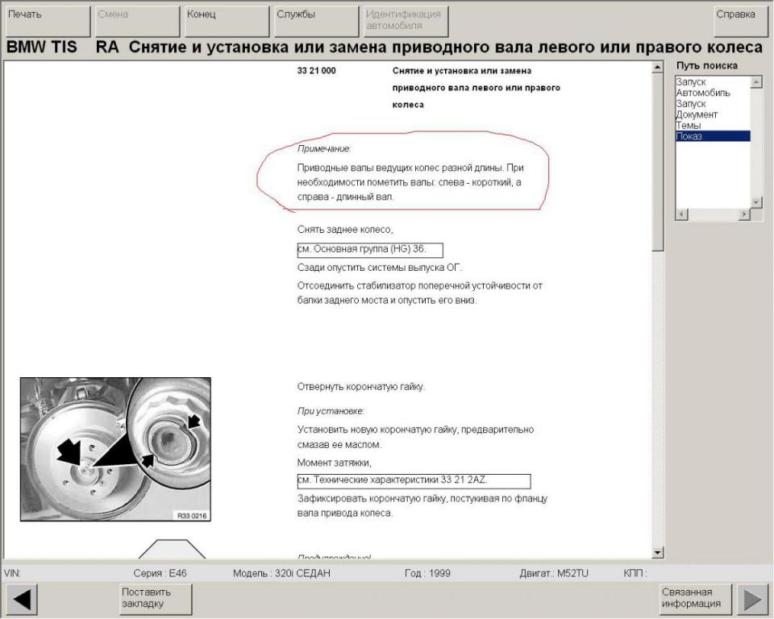This screenshot has height=619, width=774.
Task: Click the document vertical scrollbar thumb
Action: tap(658, 162)
